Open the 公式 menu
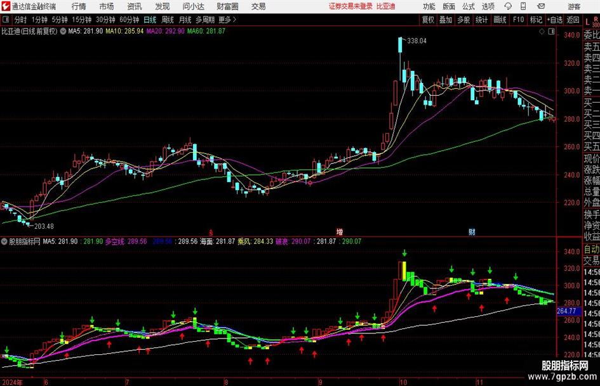 (x=469, y=6)
